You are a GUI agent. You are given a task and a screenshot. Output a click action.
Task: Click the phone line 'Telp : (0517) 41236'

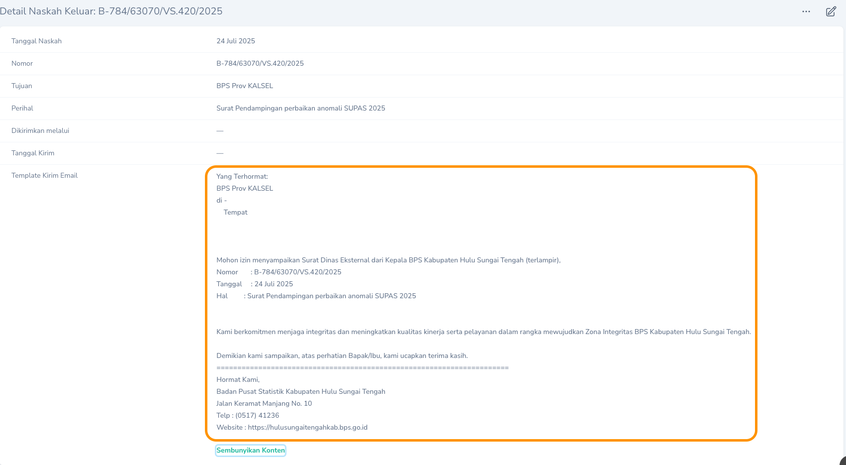248,416
